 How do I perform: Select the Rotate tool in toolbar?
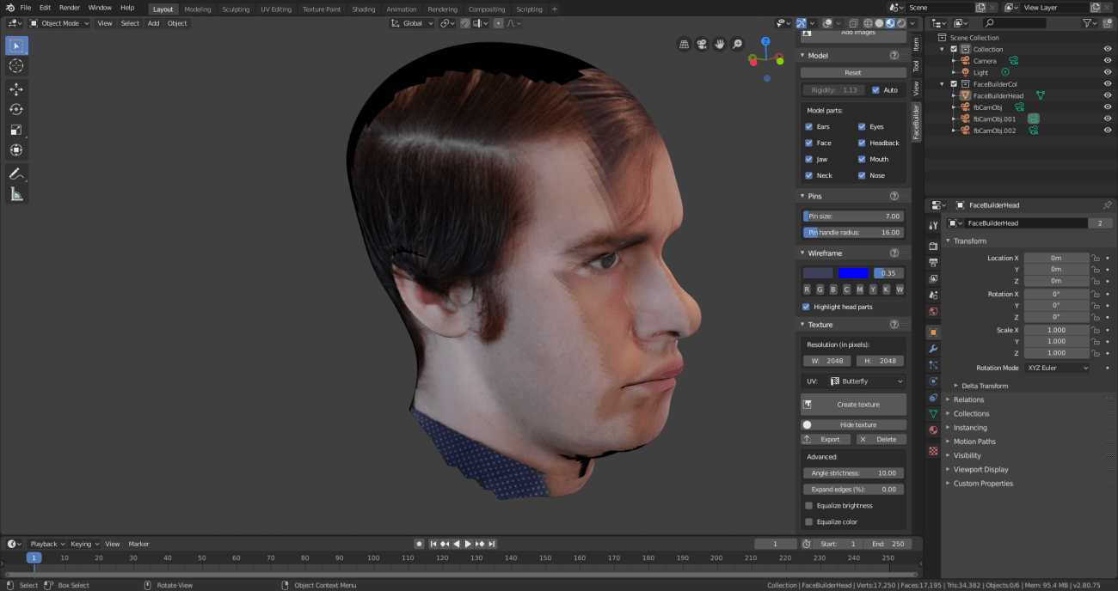tap(16, 110)
